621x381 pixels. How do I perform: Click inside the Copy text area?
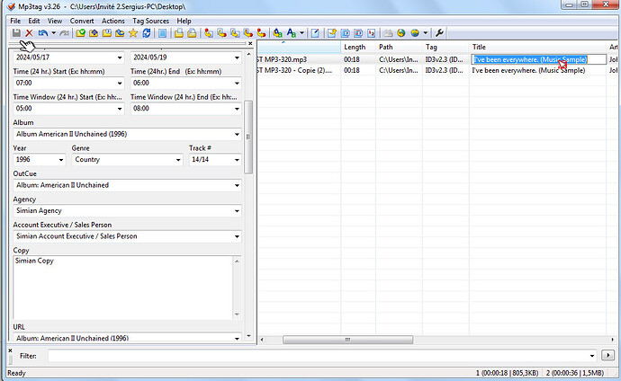(x=123, y=288)
